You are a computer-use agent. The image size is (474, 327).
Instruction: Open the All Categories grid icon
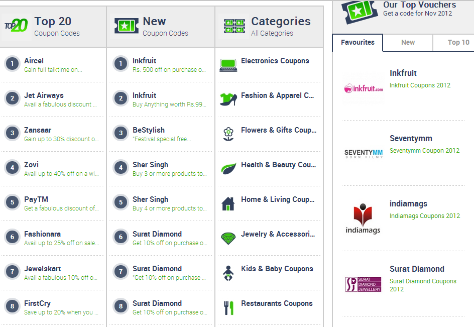tap(234, 26)
